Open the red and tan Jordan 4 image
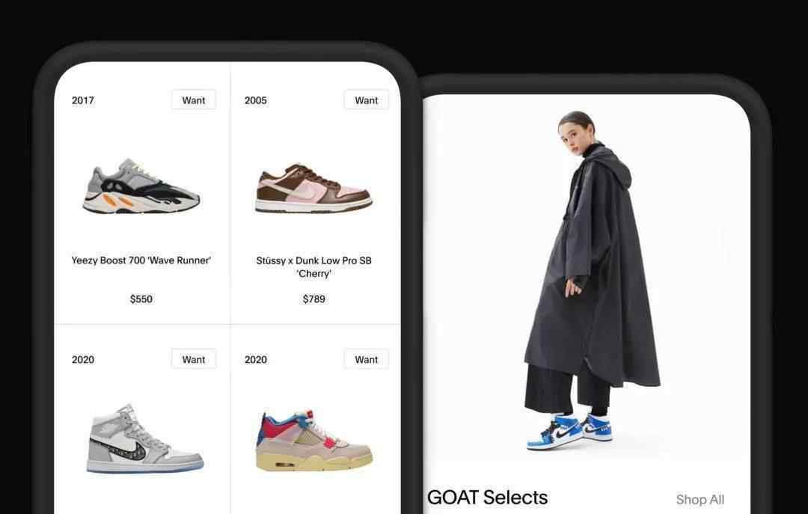This screenshot has width=808, height=514. (313, 441)
